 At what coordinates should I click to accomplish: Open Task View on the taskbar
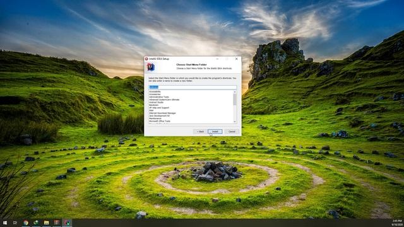coord(15,223)
